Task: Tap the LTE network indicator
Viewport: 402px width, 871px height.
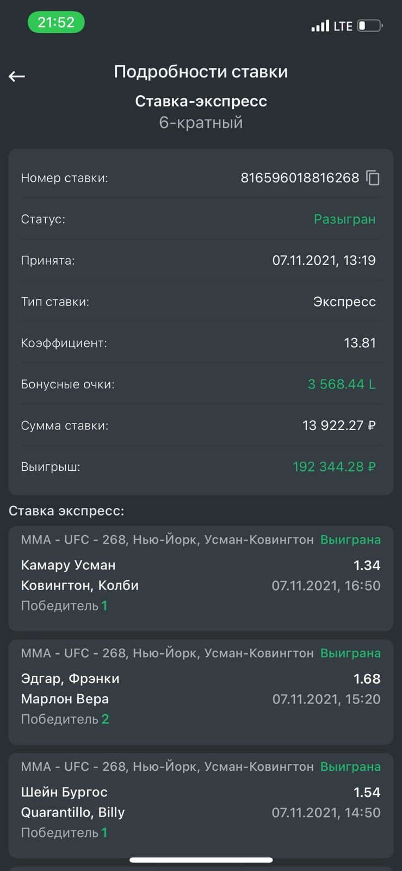Action: point(343,26)
